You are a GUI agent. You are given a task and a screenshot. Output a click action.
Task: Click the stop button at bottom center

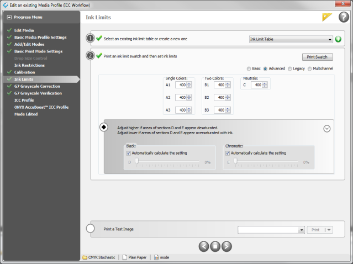point(215,246)
